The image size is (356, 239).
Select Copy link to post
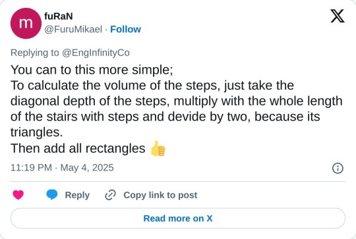[160, 195]
